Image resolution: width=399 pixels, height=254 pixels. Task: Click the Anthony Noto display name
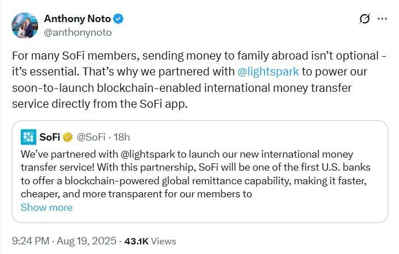tap(77, 19)
